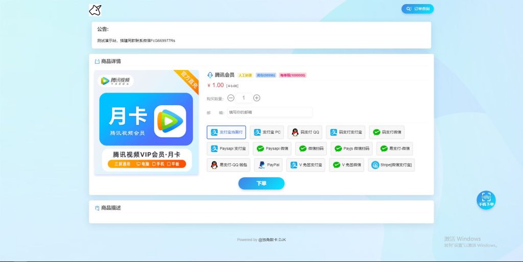Click the 库存(99996) stock tag
Screen dimensions: 523x262
click(x=266, y=76)
